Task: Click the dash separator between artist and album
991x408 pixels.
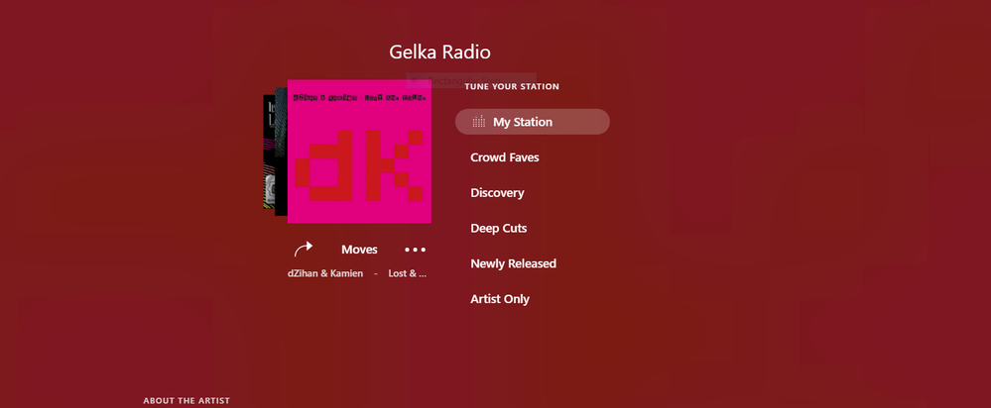Action: tap(375, 273)
